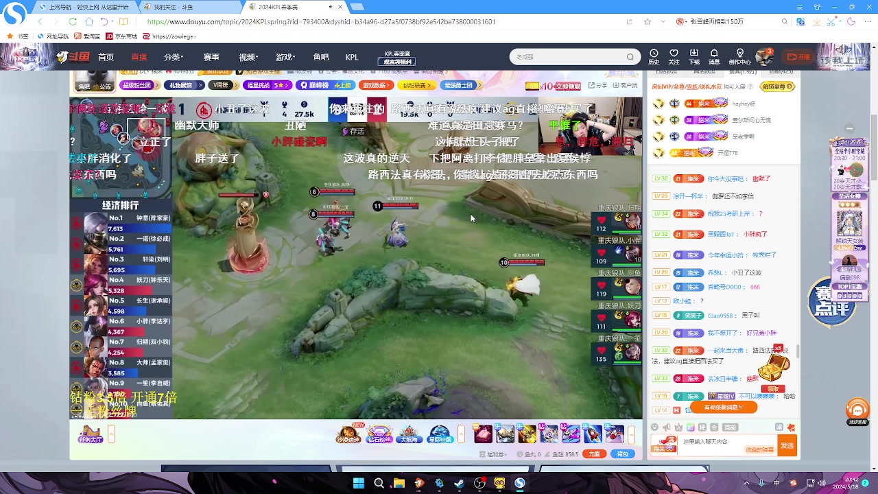This screenshot has height=494, width=878.
Task: Open the 爱淘宝 bookmark
Action: (x=87, y=36)
